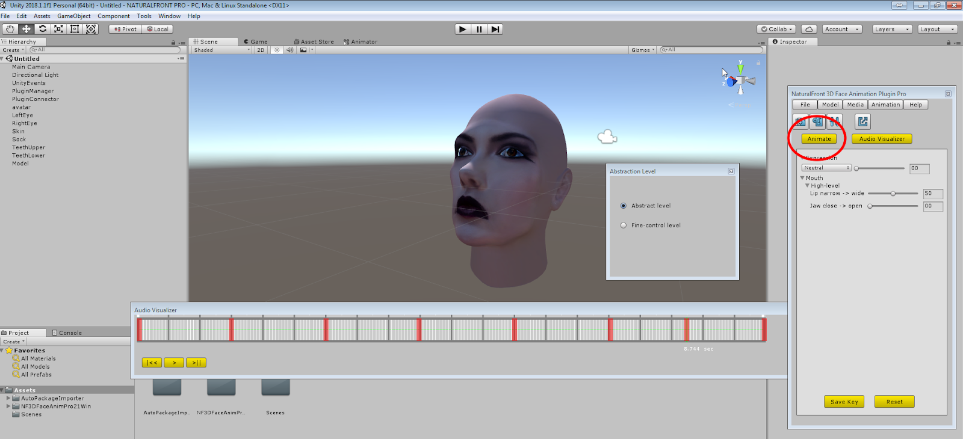Image resolution: width=963 pixels, height=439 pixels.
Task: Select the Move tool
Action: click(x=26, y=29)
